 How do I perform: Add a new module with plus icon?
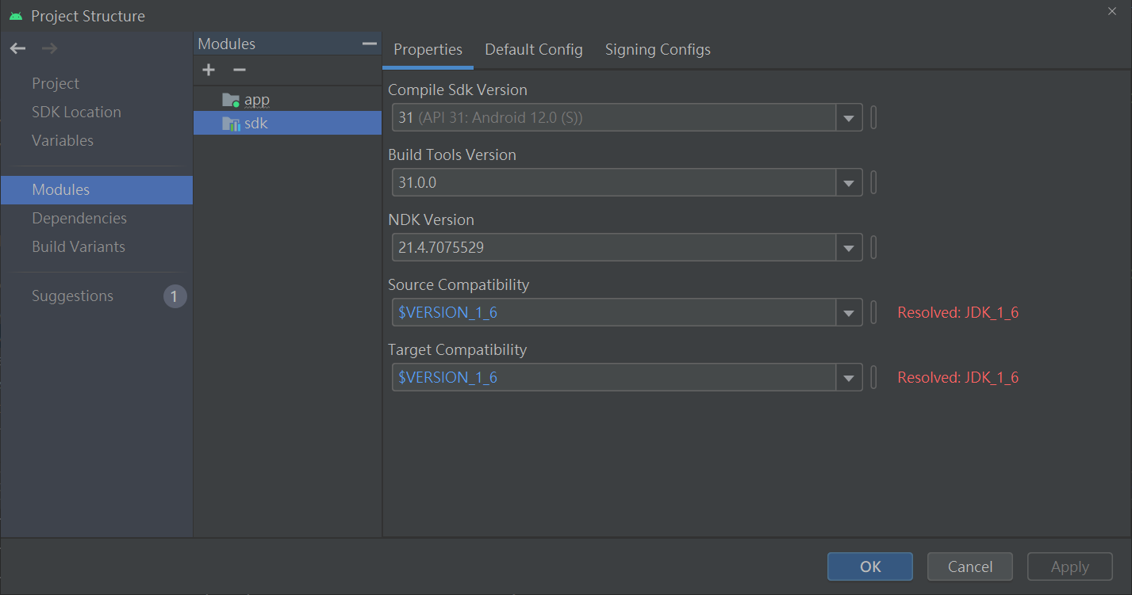209,71
